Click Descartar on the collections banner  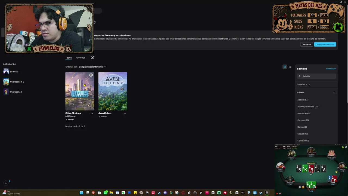tap(306, 44)
